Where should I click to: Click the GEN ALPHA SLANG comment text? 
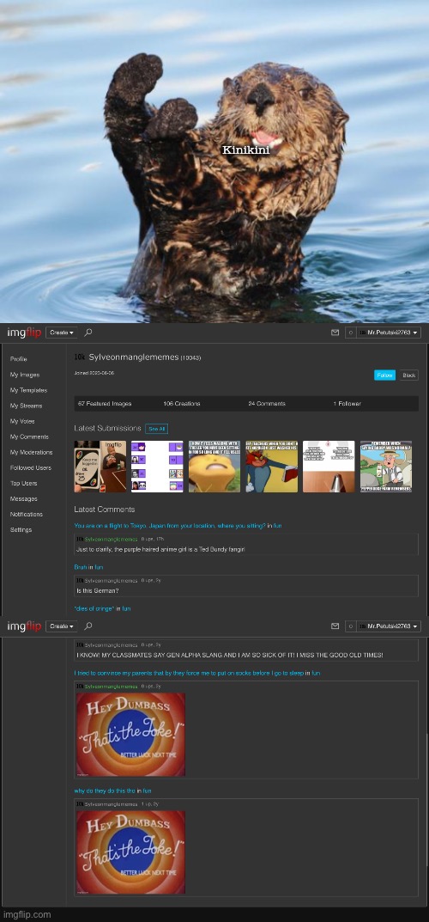229,655
